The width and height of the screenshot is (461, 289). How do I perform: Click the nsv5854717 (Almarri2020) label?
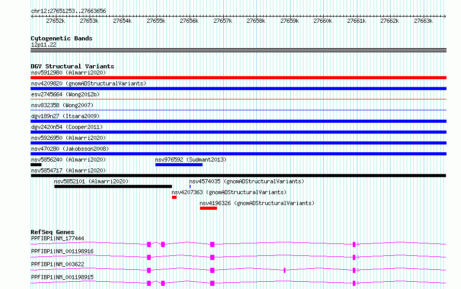pos(68,170)
